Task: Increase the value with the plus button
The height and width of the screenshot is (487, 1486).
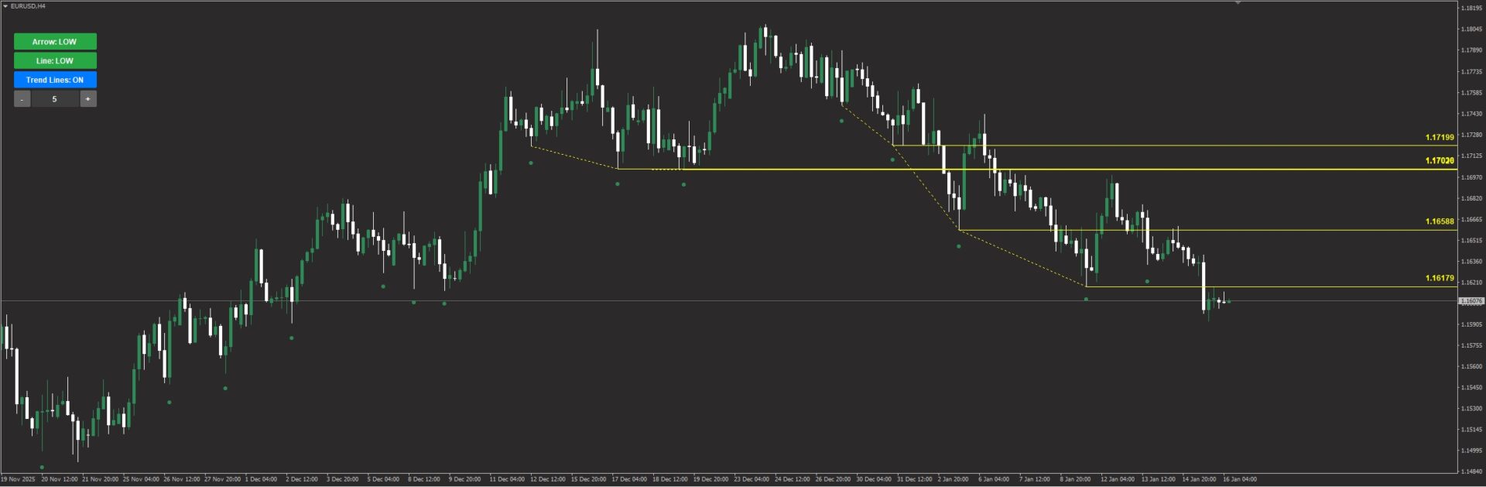Action: pyautogui.click(x=88, y=99)
